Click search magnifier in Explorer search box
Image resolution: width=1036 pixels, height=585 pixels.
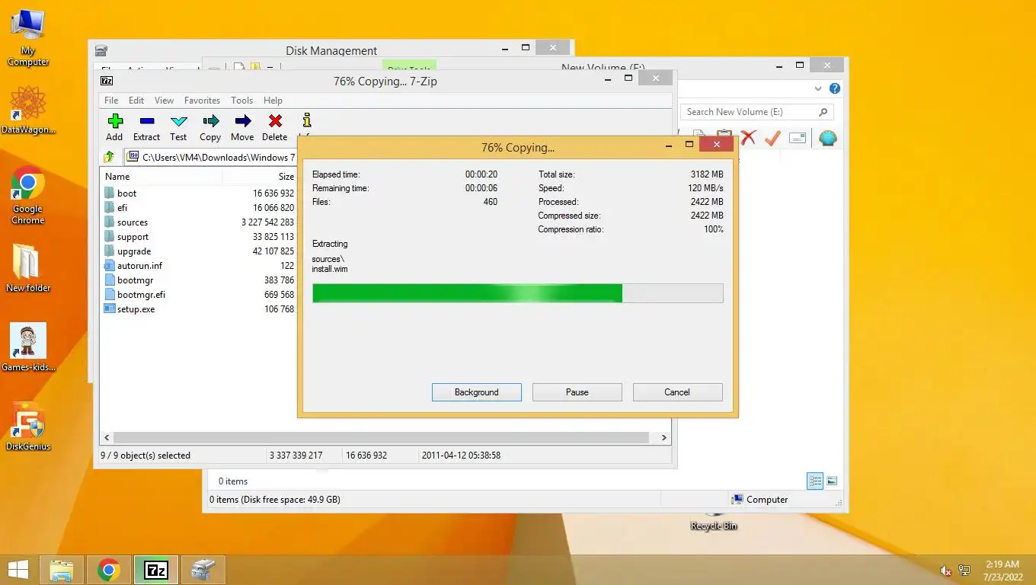click(823, 112)
